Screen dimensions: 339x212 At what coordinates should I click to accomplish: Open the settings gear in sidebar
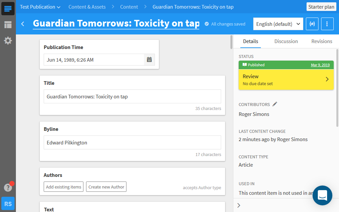click(x=8, y=41)
